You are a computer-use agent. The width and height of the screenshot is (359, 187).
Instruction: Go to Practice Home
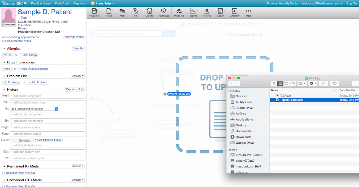(41, 3)
